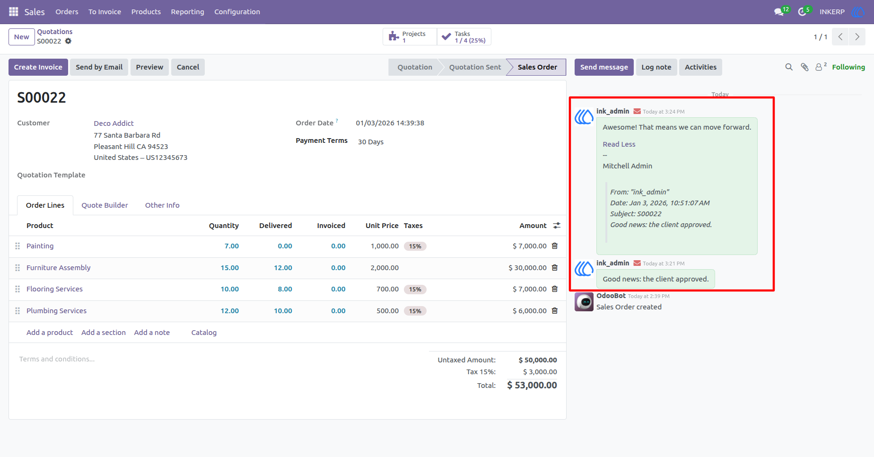Image resolution: width=874 pixels, height=457 pixels.
Task: Search messages with the magnifier icon
Action: pos(789,67)
